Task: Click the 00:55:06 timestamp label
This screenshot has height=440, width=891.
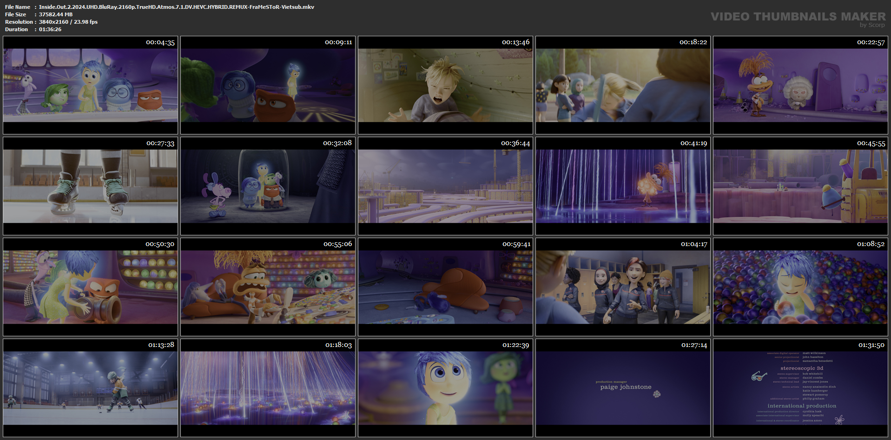Action: (x=338, y=244)
